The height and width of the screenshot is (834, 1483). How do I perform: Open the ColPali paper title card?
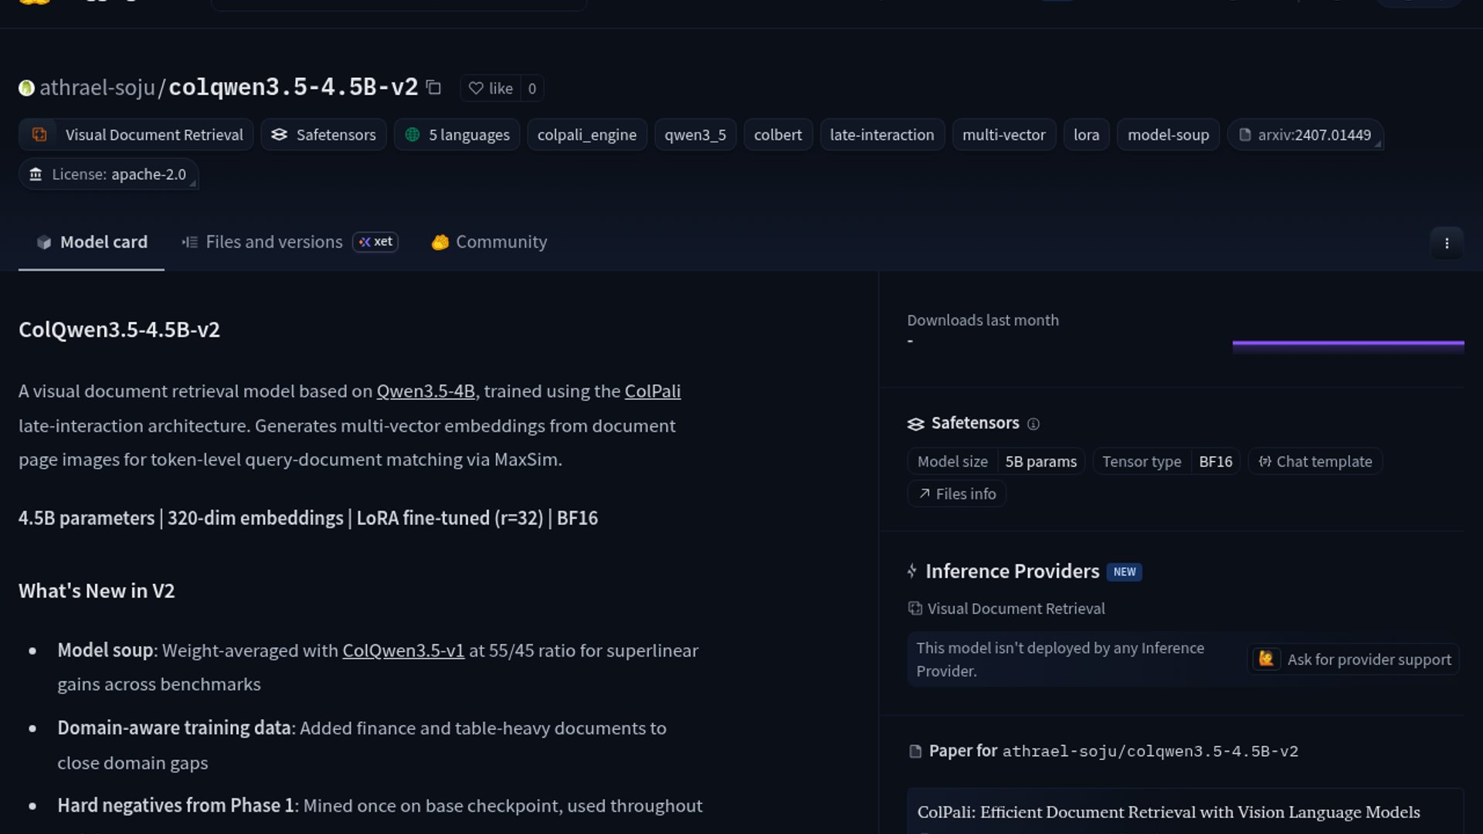[x=1168, y=812]
